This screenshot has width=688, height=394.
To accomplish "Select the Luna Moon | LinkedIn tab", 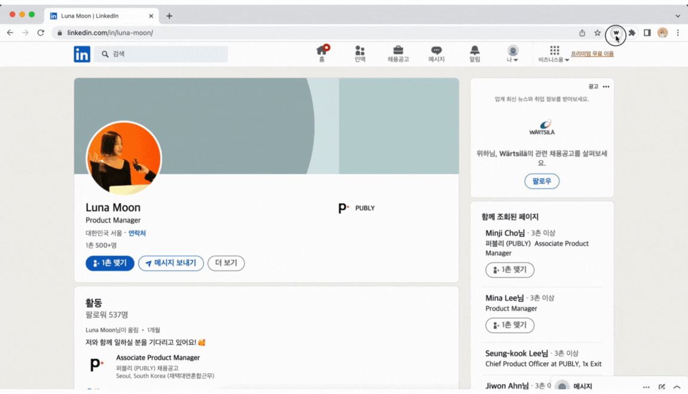I will pos(101,16).
